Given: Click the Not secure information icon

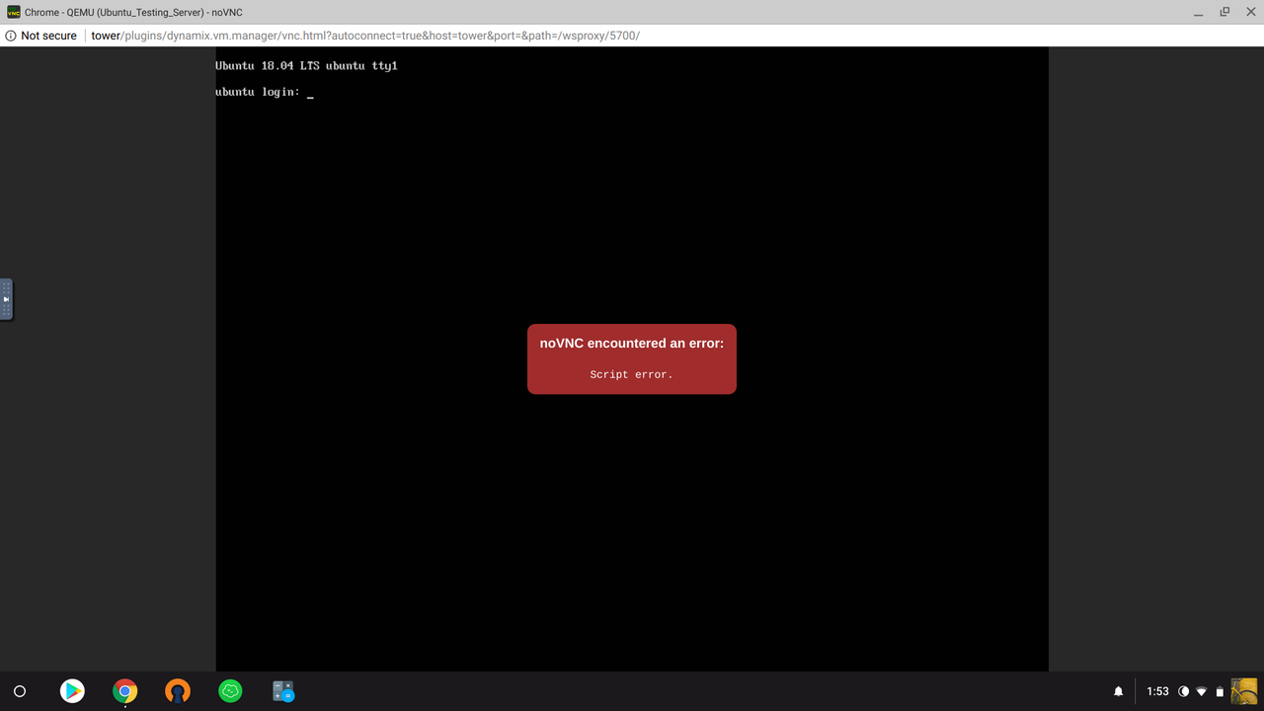Looking at the screenshot, I should coord(9,35).
